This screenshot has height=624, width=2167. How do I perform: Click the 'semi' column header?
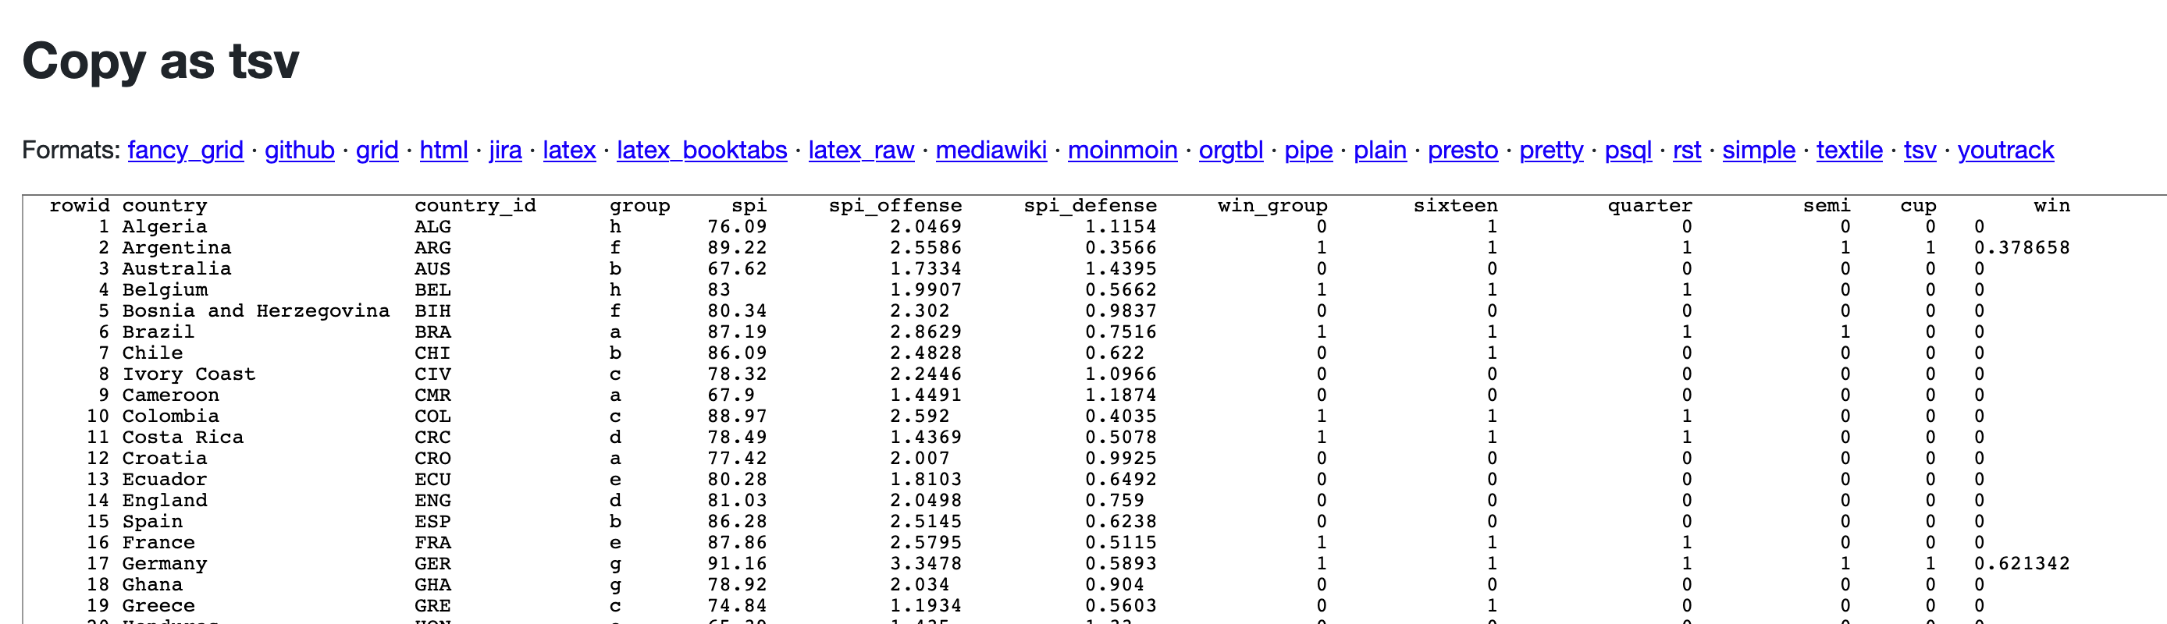pyautogui.click(x=1827, y=205)
